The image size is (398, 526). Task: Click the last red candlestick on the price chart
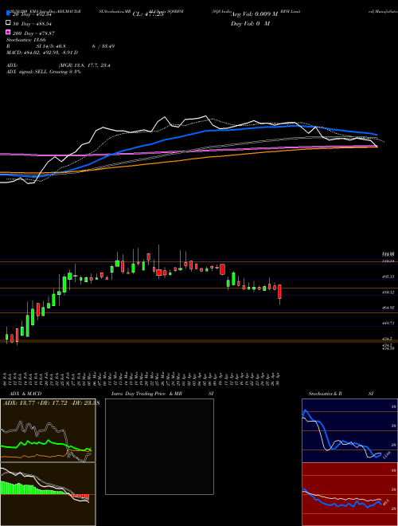(279, 292)
